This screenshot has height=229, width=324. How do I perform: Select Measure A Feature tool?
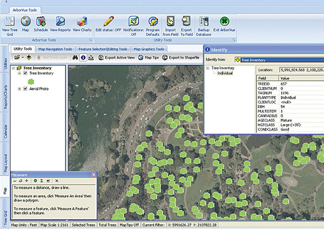coord(26,181)
